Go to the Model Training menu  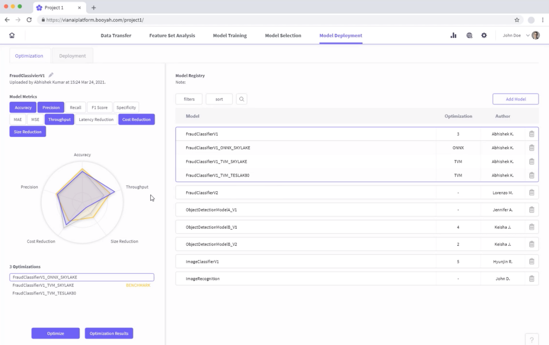(230, 36)
